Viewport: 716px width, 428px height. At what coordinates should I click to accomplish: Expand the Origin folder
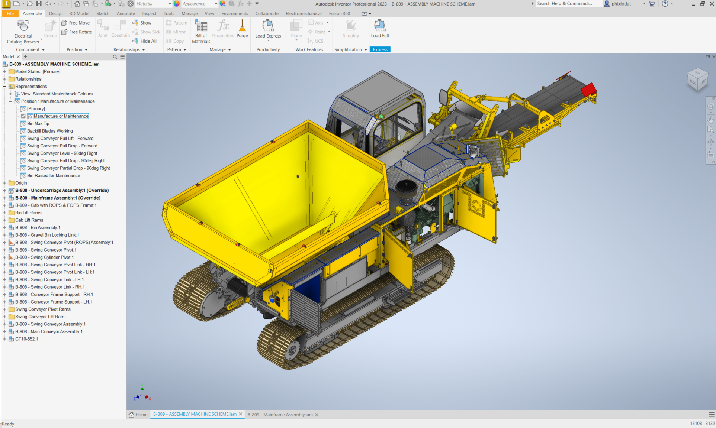click(4, 183)
